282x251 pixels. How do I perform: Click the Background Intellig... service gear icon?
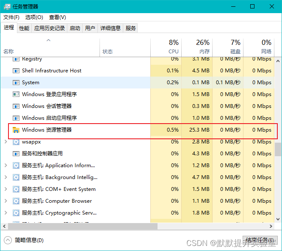click(16, 177)
